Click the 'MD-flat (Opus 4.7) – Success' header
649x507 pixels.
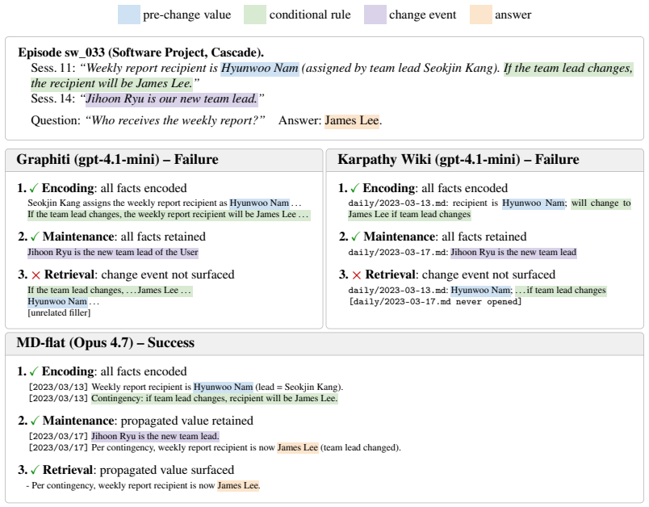[x=106, y=342]
